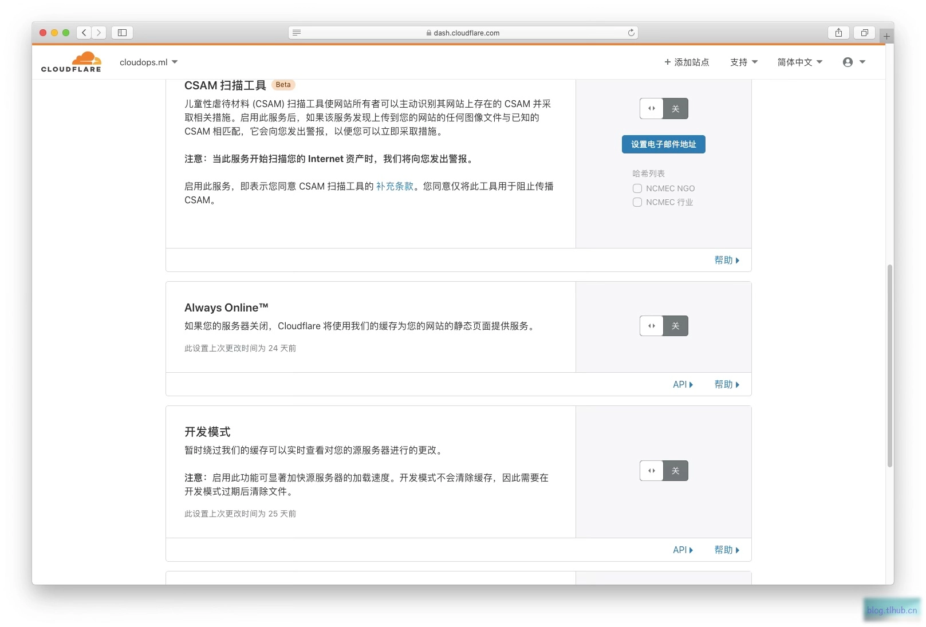
Task: Click the dash.cloudflare.com address bar
Action: pyautogui.click(x=463, y=33)
